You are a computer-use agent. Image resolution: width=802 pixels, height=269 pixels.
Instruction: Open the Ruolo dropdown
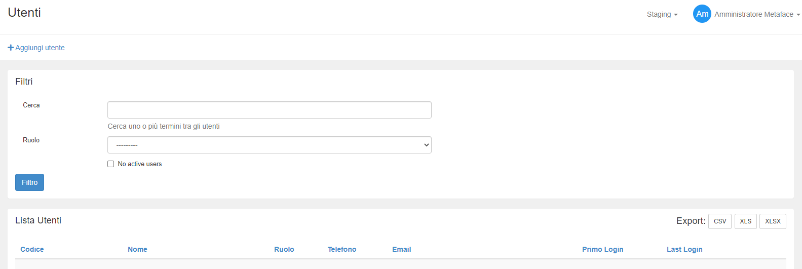[269, 145]
